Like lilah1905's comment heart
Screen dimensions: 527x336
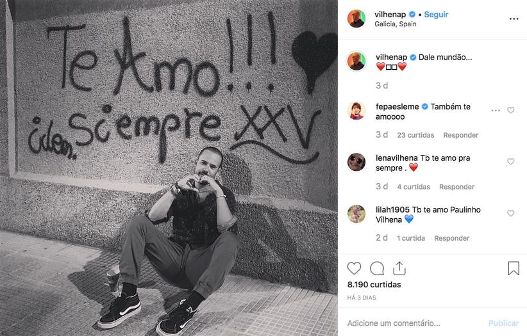pyautogui.click(x=510, y=213)
